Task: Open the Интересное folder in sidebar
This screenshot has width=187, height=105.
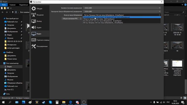Action: (11, 45)
